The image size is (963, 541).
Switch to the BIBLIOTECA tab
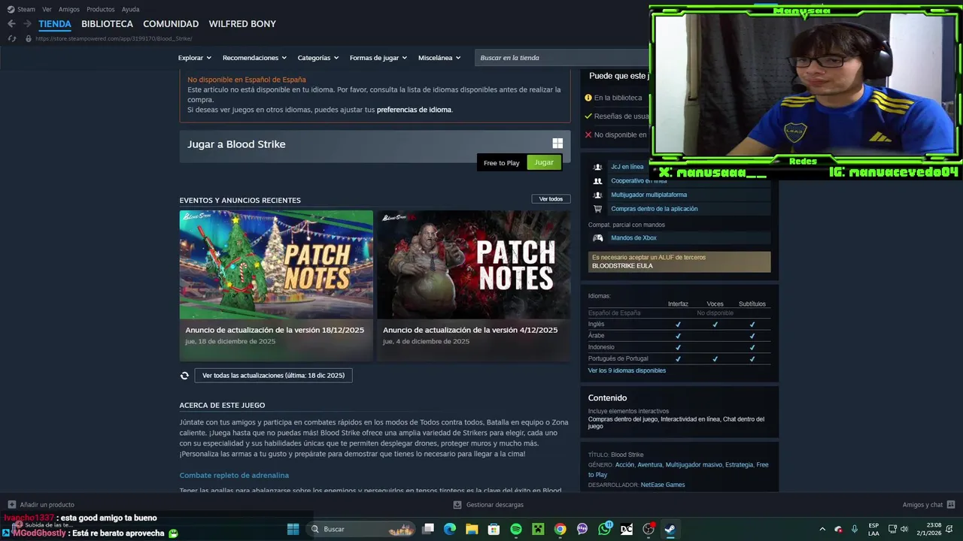[107, 24]
